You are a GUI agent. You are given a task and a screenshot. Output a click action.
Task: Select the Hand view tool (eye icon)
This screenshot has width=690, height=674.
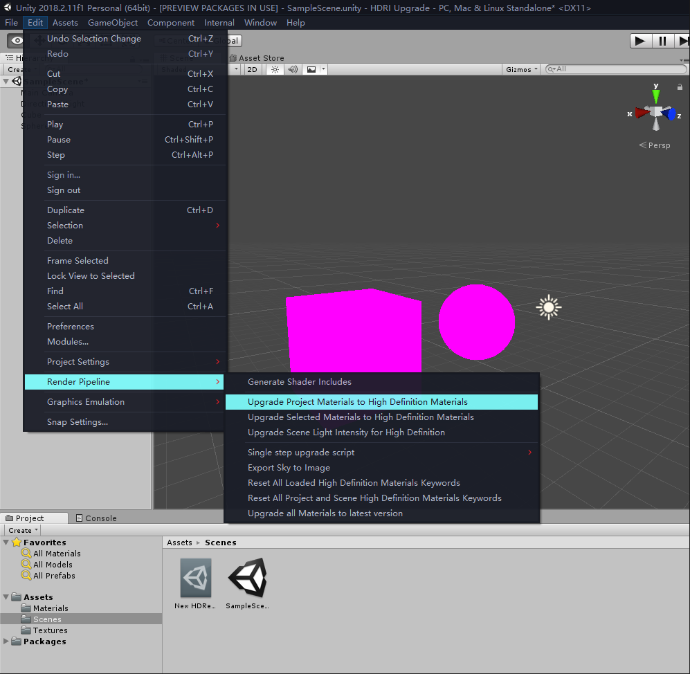pos(16,41)
